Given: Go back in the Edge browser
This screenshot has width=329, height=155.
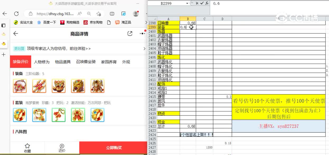Looking at the screenshot, I should 5,13.
